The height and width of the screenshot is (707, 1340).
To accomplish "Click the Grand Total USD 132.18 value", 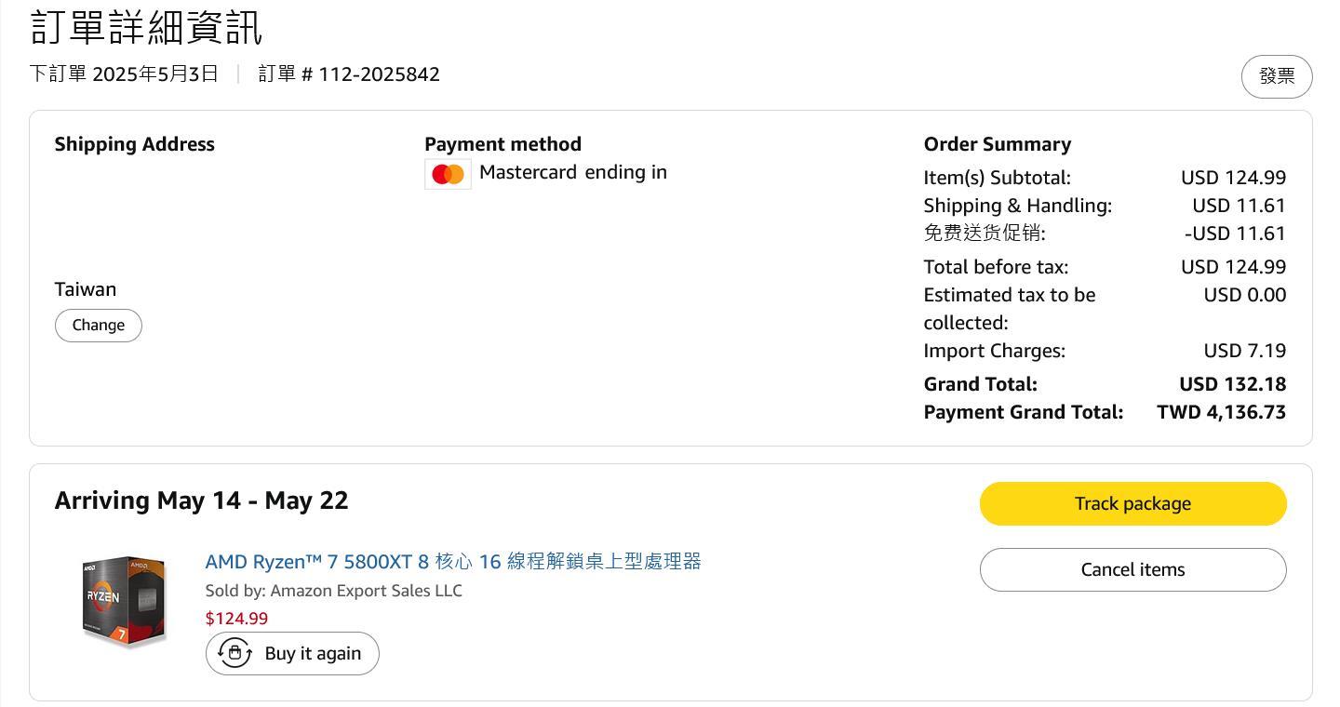I will (1232, 384).
